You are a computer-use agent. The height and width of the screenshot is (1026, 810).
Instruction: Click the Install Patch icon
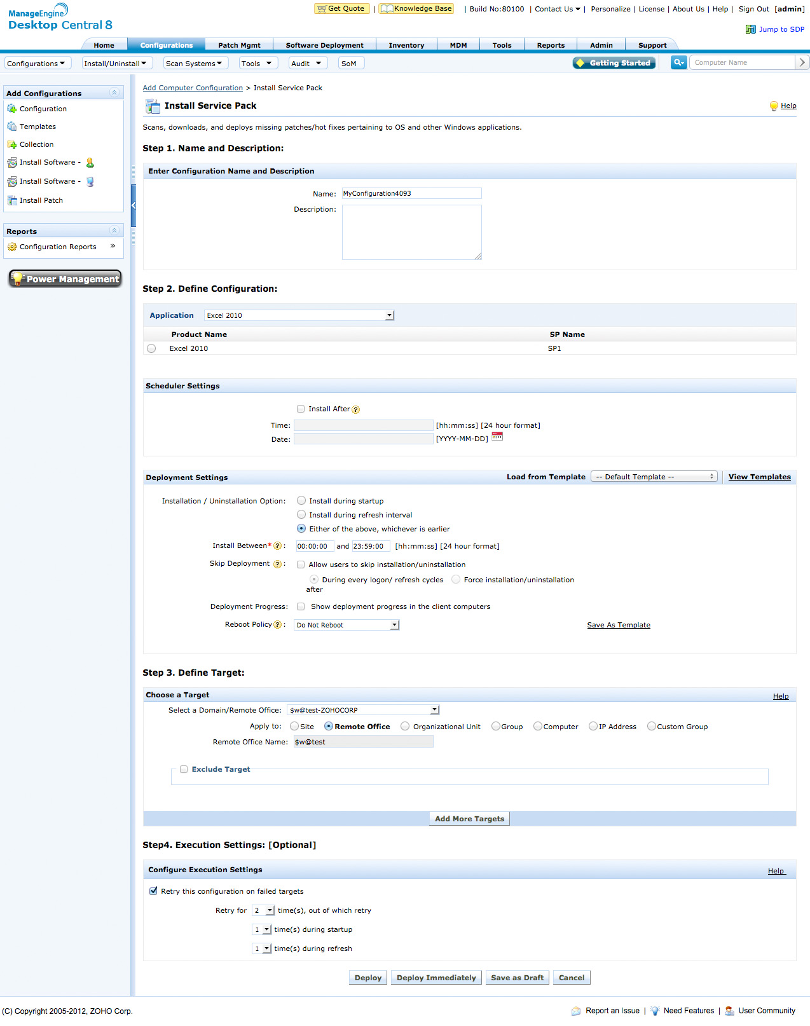11,200
